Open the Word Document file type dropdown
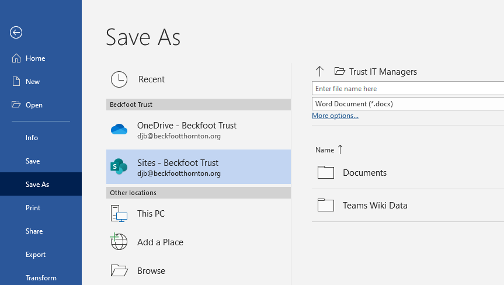 click(x=408, y=104)
